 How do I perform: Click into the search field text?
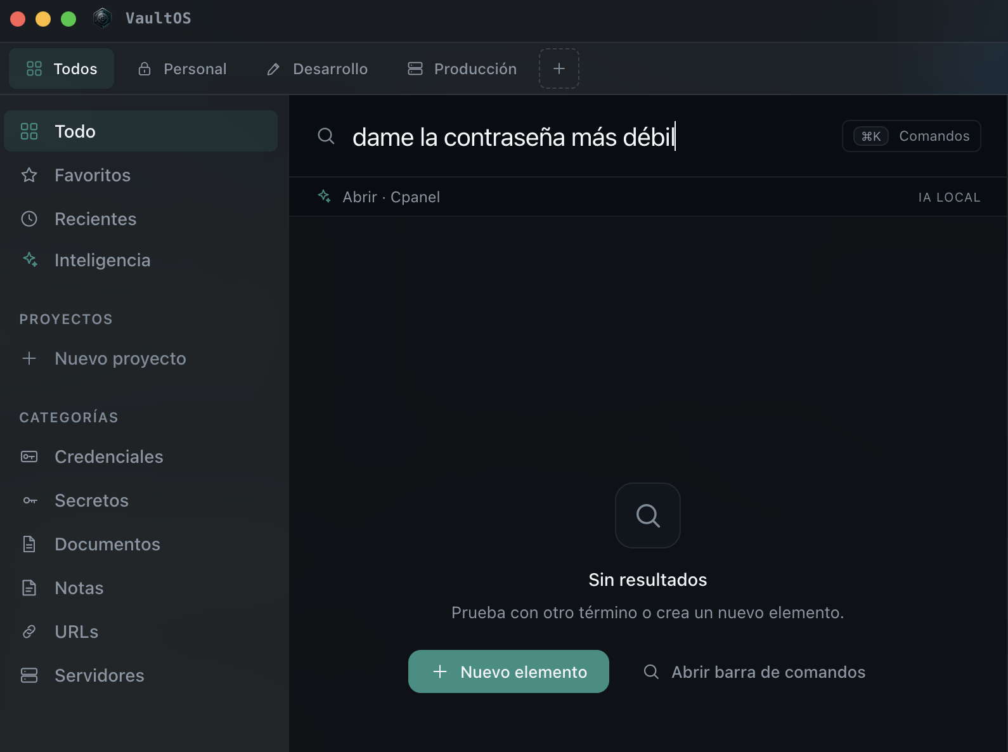point(514,137)
